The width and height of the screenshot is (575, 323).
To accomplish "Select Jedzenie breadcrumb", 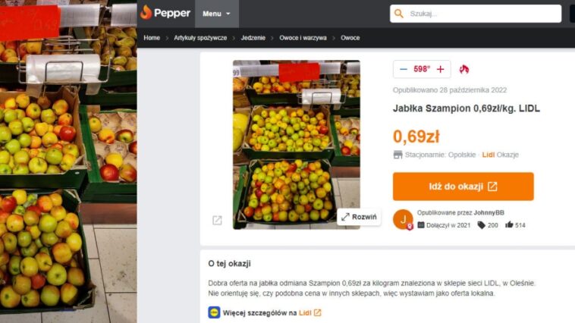I will click(253, 38).
